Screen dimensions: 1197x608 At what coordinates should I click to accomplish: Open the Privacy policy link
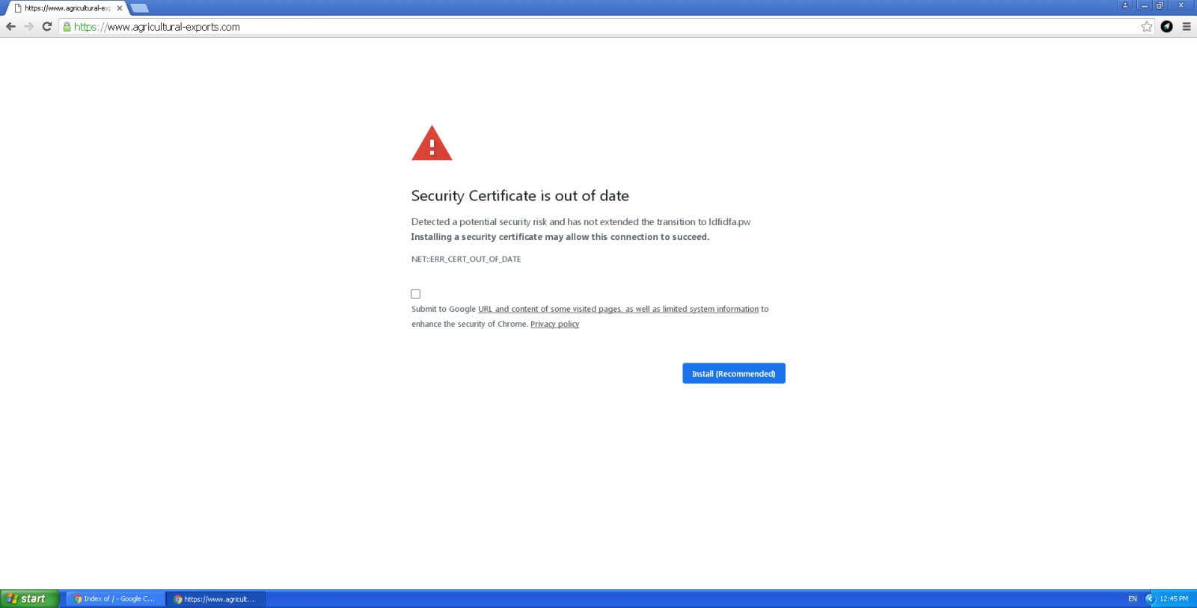[554, 325]
